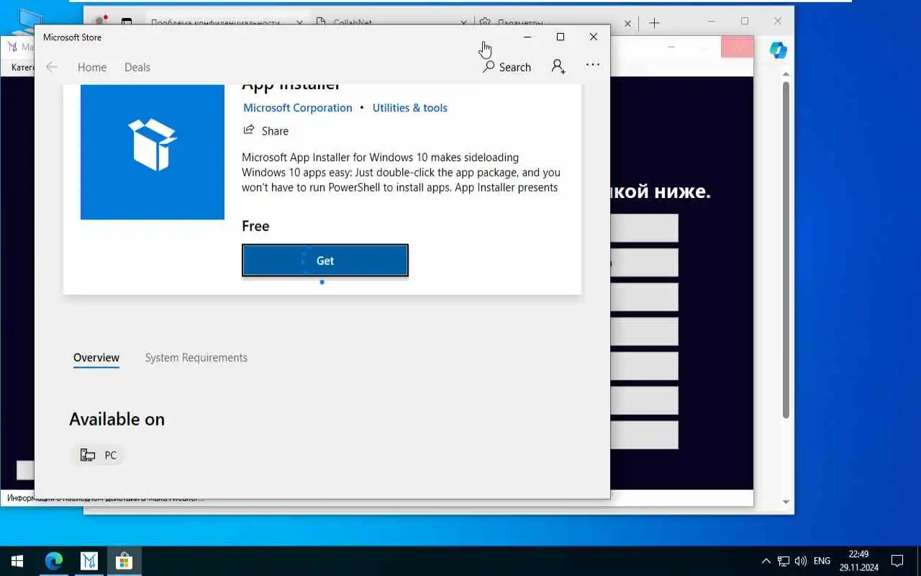Click the Edge icon on the taskbar
Viewport: 921px width, 576px height.
pyautogui.click(x=54, y=561)
